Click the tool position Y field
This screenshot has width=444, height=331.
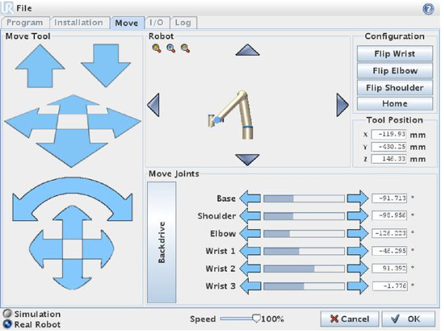pyautogui.click(x=389, y=147)
